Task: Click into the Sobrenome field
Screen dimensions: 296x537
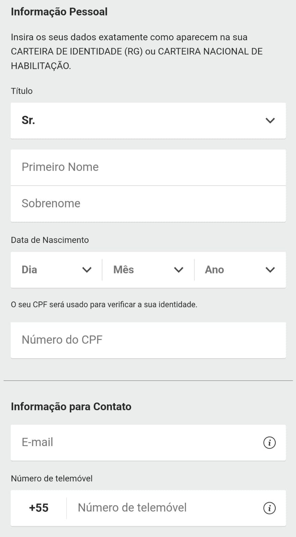Action: pos(148,204)
